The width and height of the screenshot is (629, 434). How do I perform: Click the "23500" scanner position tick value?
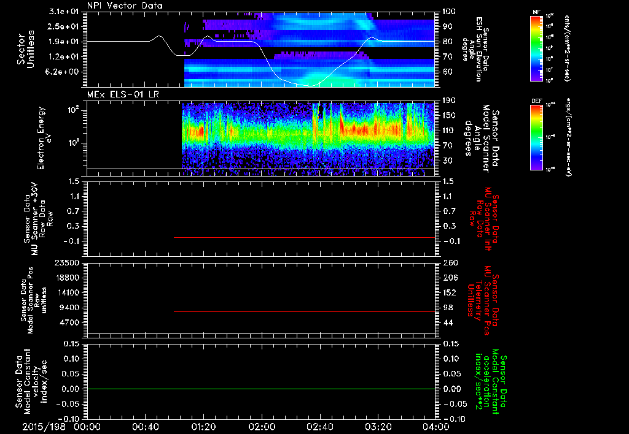66,262
